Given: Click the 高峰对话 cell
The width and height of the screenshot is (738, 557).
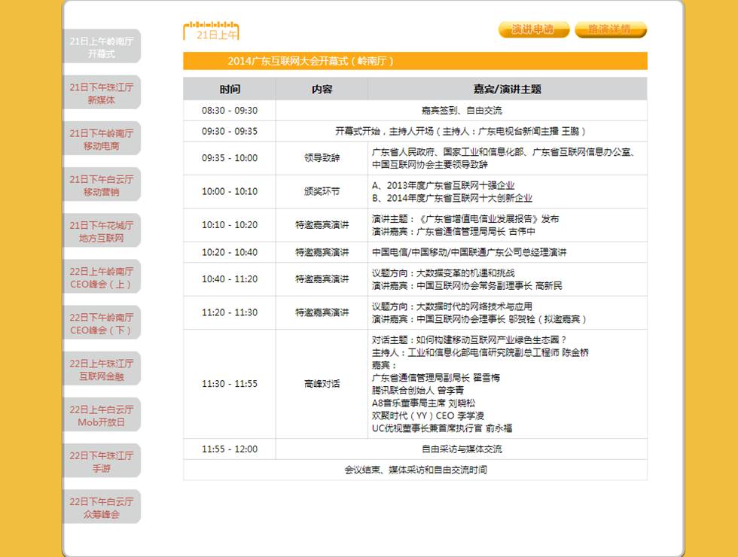Looking at the screenshot, I should click(322, 384).
